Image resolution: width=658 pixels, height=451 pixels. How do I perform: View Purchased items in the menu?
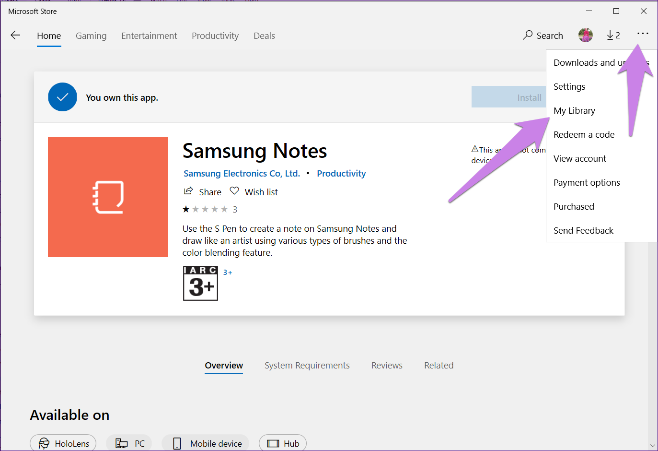[574, 206]
